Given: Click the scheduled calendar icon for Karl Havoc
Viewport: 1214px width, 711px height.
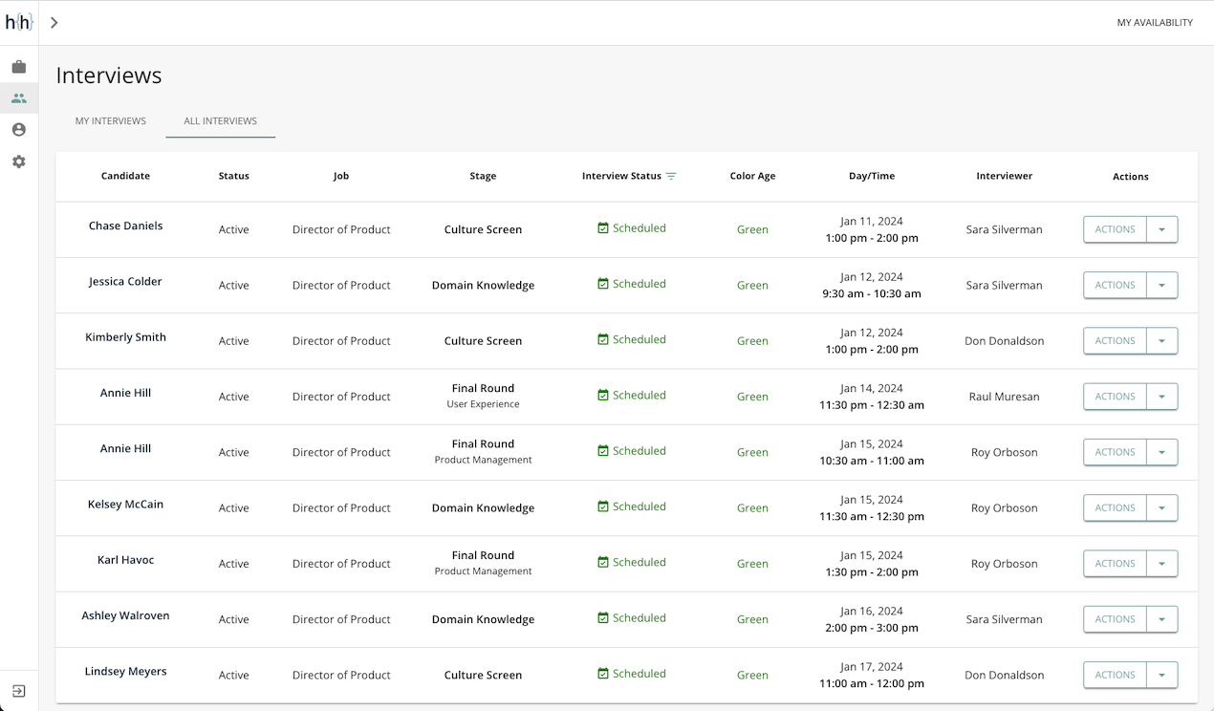Looking at the screenshot, I should coord(603,562).
